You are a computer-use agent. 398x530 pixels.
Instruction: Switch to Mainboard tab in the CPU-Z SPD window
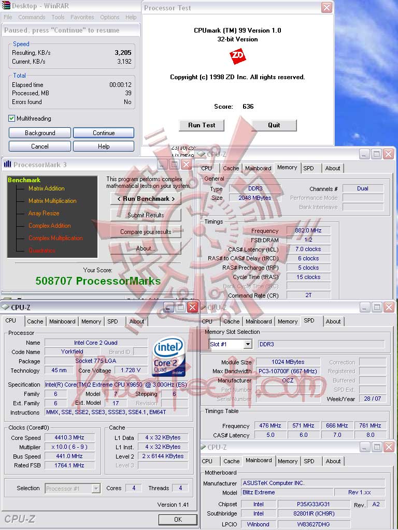coord(259,321)
